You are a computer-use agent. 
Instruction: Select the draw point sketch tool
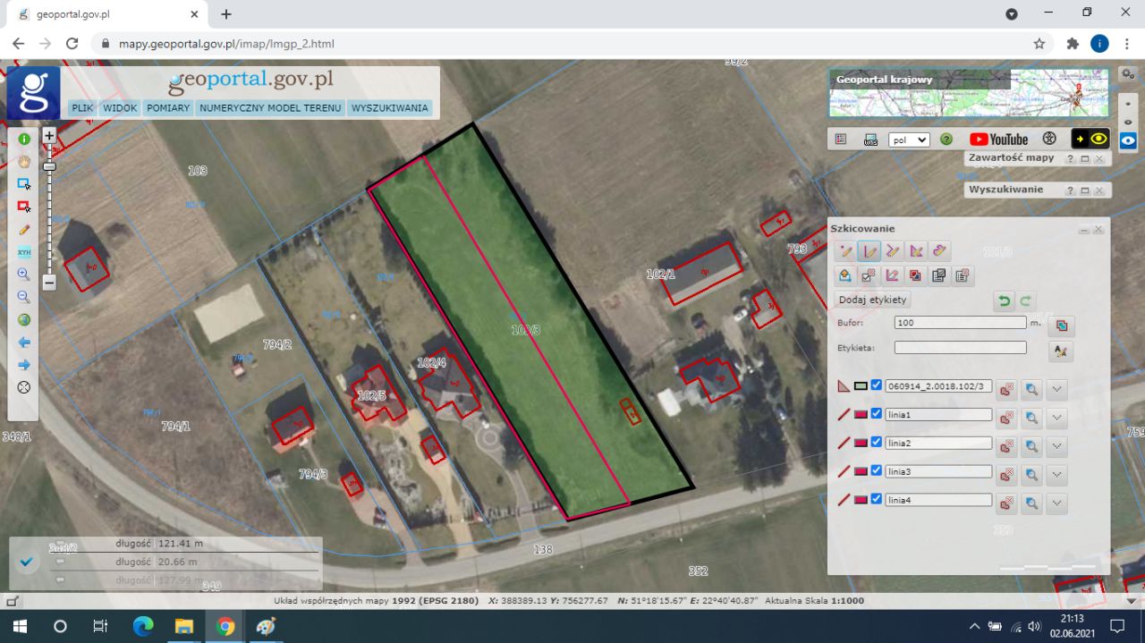click(x=846, y=251)
